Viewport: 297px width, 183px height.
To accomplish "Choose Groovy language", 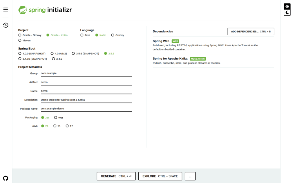I will point(118,35).
